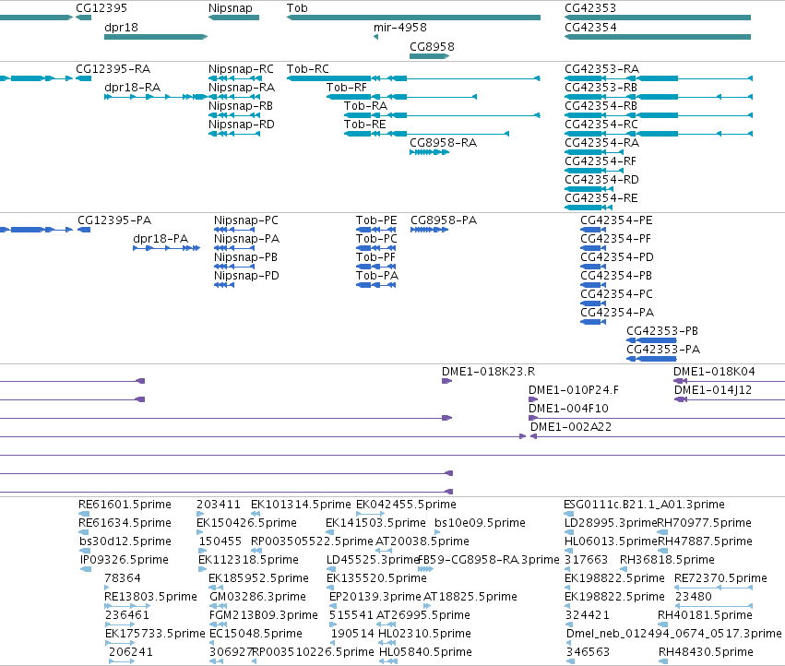Click the CG8958 gene bar
The image size is (785, 666).
tap(429, 56)
